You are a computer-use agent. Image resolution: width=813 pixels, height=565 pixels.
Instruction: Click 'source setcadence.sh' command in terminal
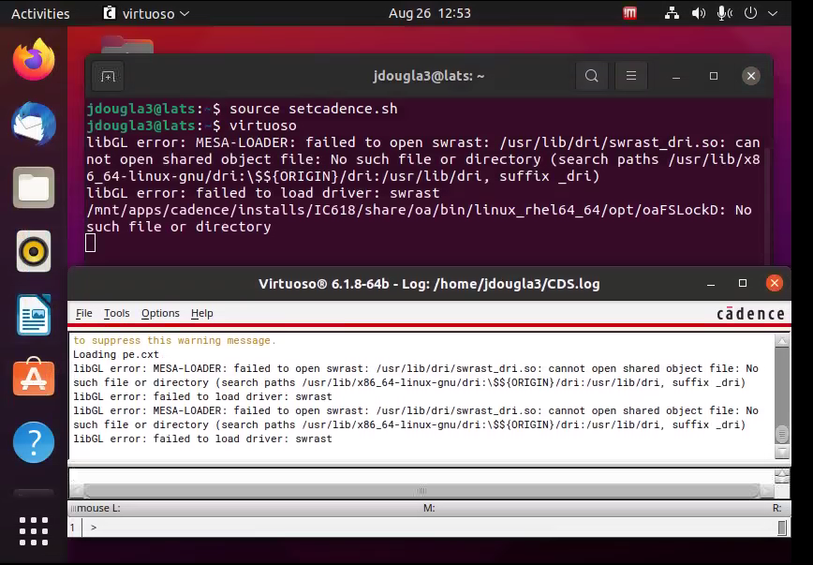coord(313,109)
